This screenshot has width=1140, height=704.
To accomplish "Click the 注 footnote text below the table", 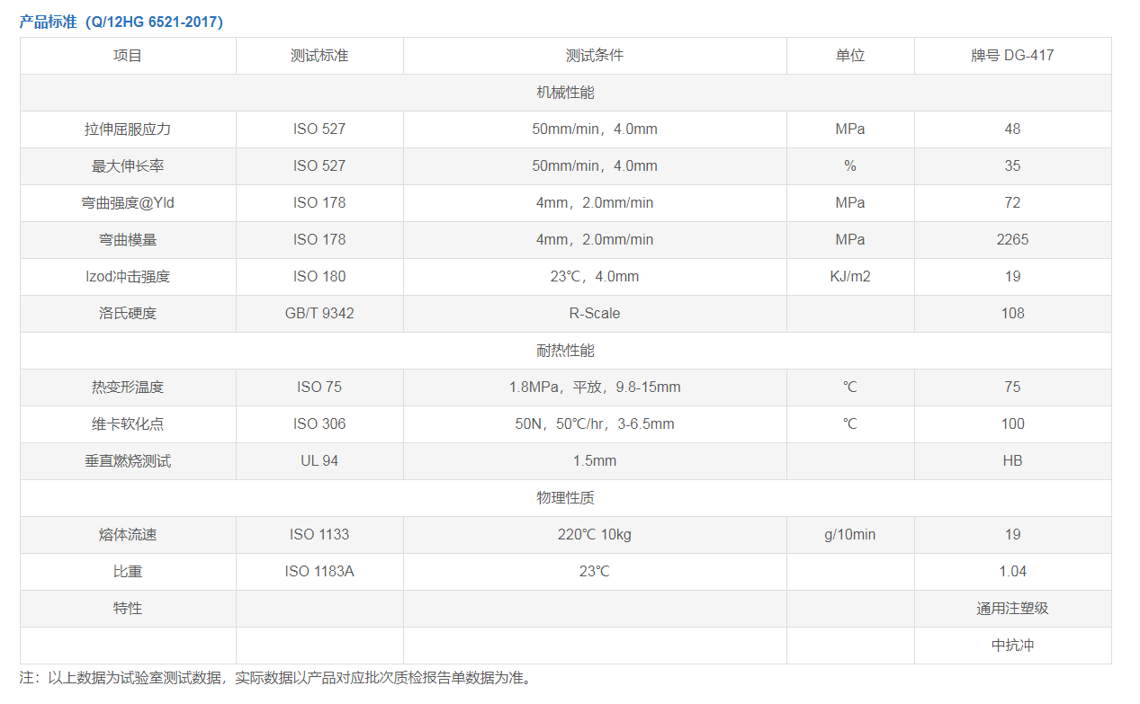I will 276,678.
